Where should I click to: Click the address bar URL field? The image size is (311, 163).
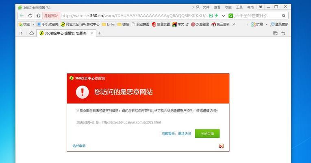[x=134, y=15]
